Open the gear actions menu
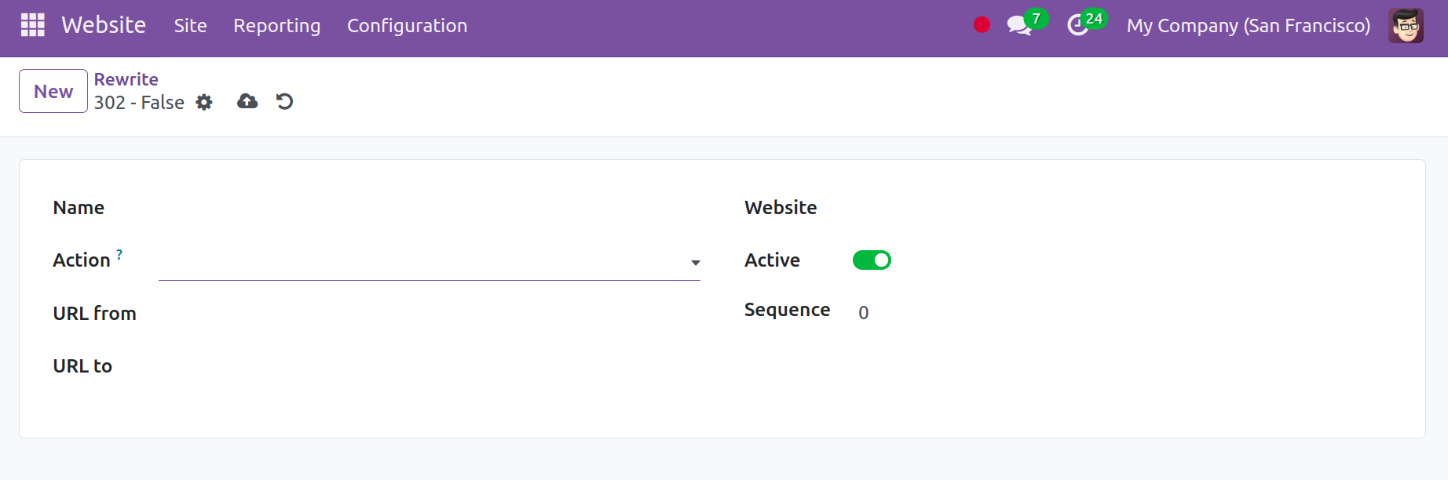1448x480 pixels. (204, 102)
